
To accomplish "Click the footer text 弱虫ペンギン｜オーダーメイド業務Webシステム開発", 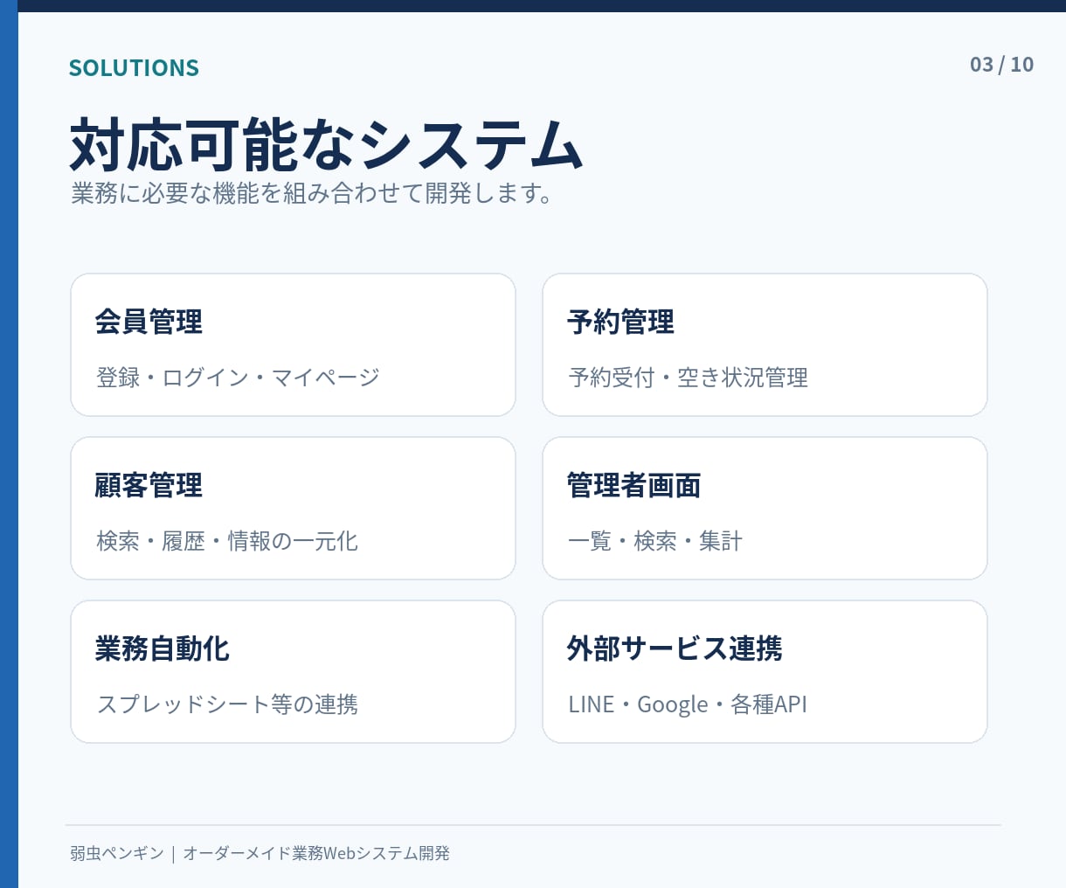I will click(x=260, y=853).
